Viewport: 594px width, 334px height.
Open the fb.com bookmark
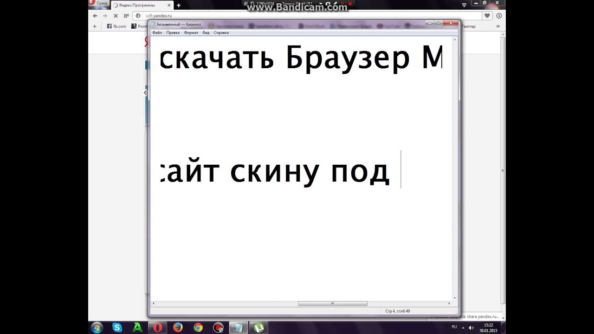click(x=116, y=26)
